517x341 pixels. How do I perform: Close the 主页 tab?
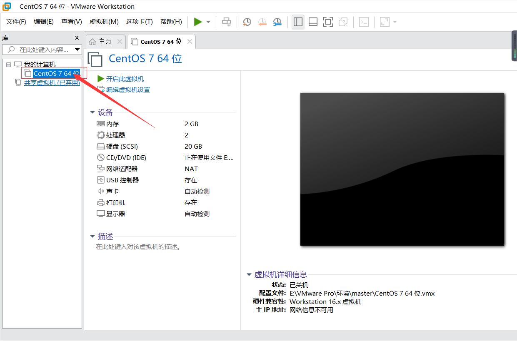click(x=120, y=42)
